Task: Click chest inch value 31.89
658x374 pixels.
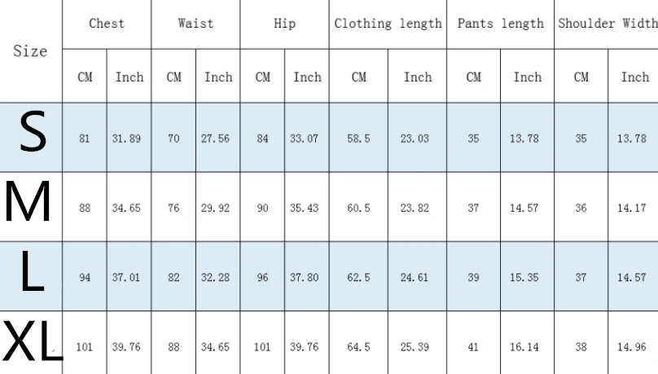Action: 126,139
